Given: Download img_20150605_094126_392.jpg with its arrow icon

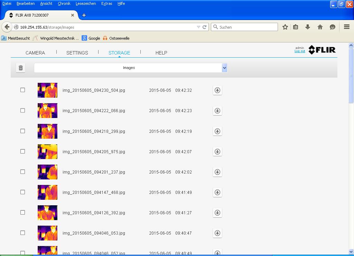Looking at the screenshot, I should pyautogui.click(x=217, y=213).
